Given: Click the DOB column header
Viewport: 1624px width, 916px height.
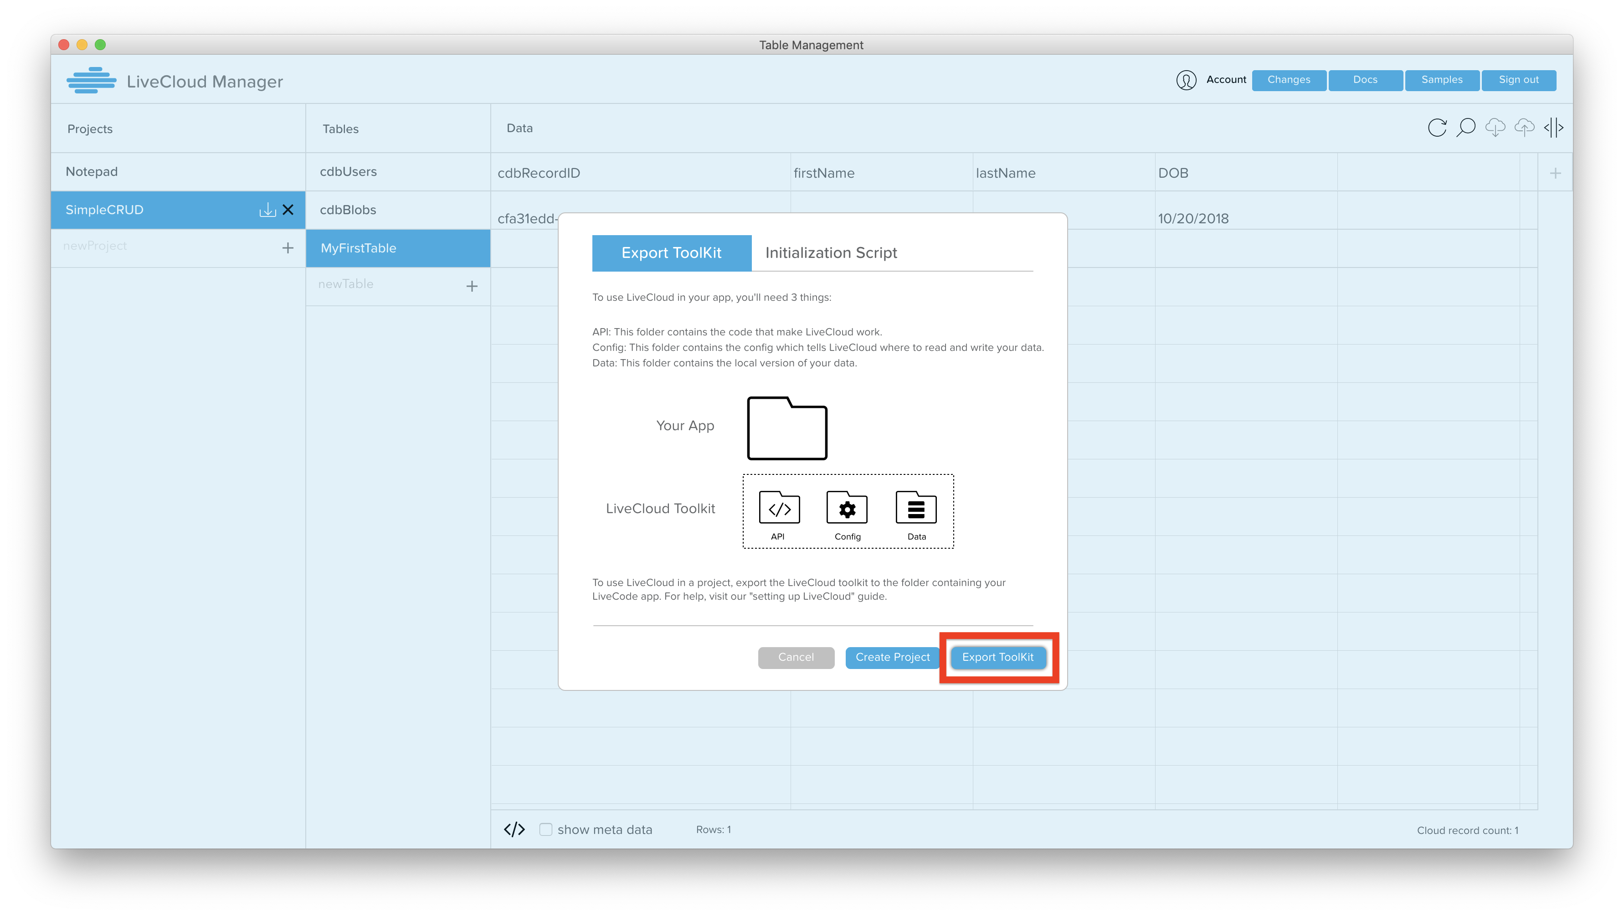Looking at the screenshot, I should click(1246, 173).
